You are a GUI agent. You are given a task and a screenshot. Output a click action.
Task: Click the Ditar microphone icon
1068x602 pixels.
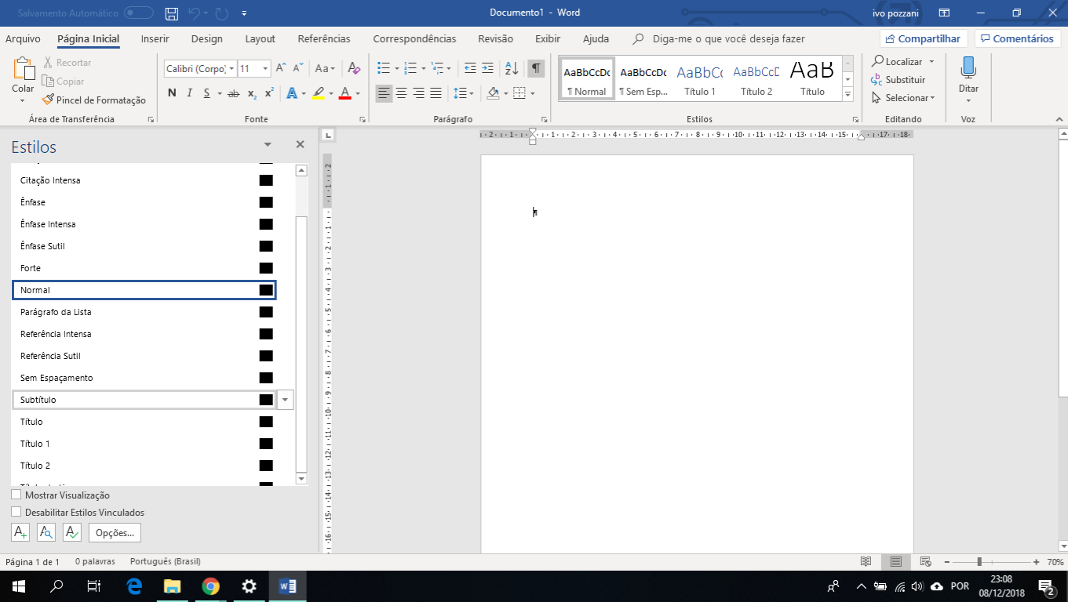click(968, 69)
